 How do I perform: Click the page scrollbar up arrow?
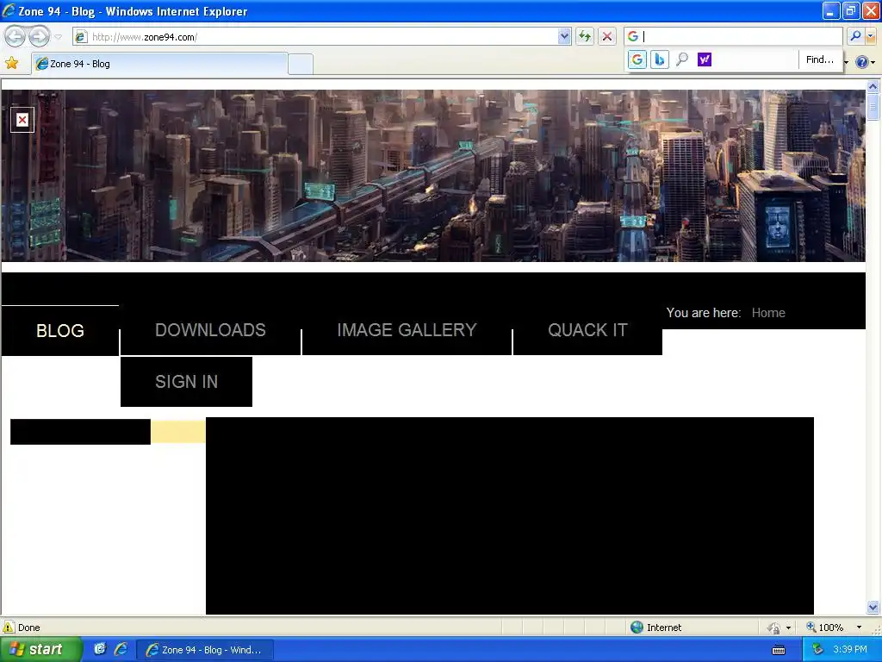(873, 86)
